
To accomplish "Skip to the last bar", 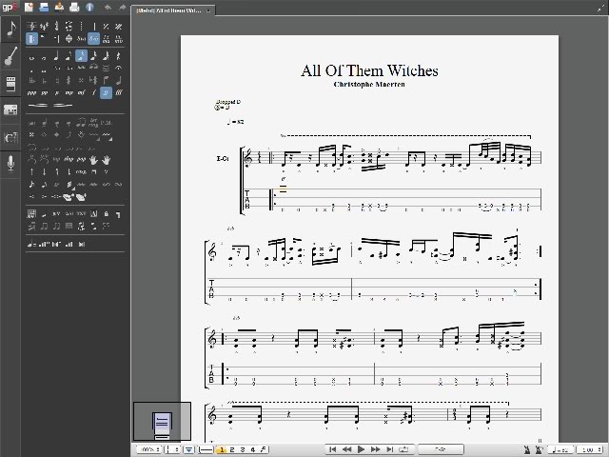I will (x=390, y=449).
